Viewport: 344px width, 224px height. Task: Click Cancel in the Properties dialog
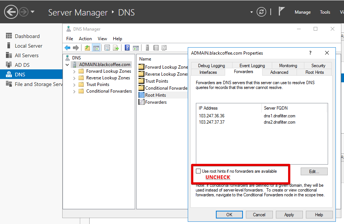point(259,215)
